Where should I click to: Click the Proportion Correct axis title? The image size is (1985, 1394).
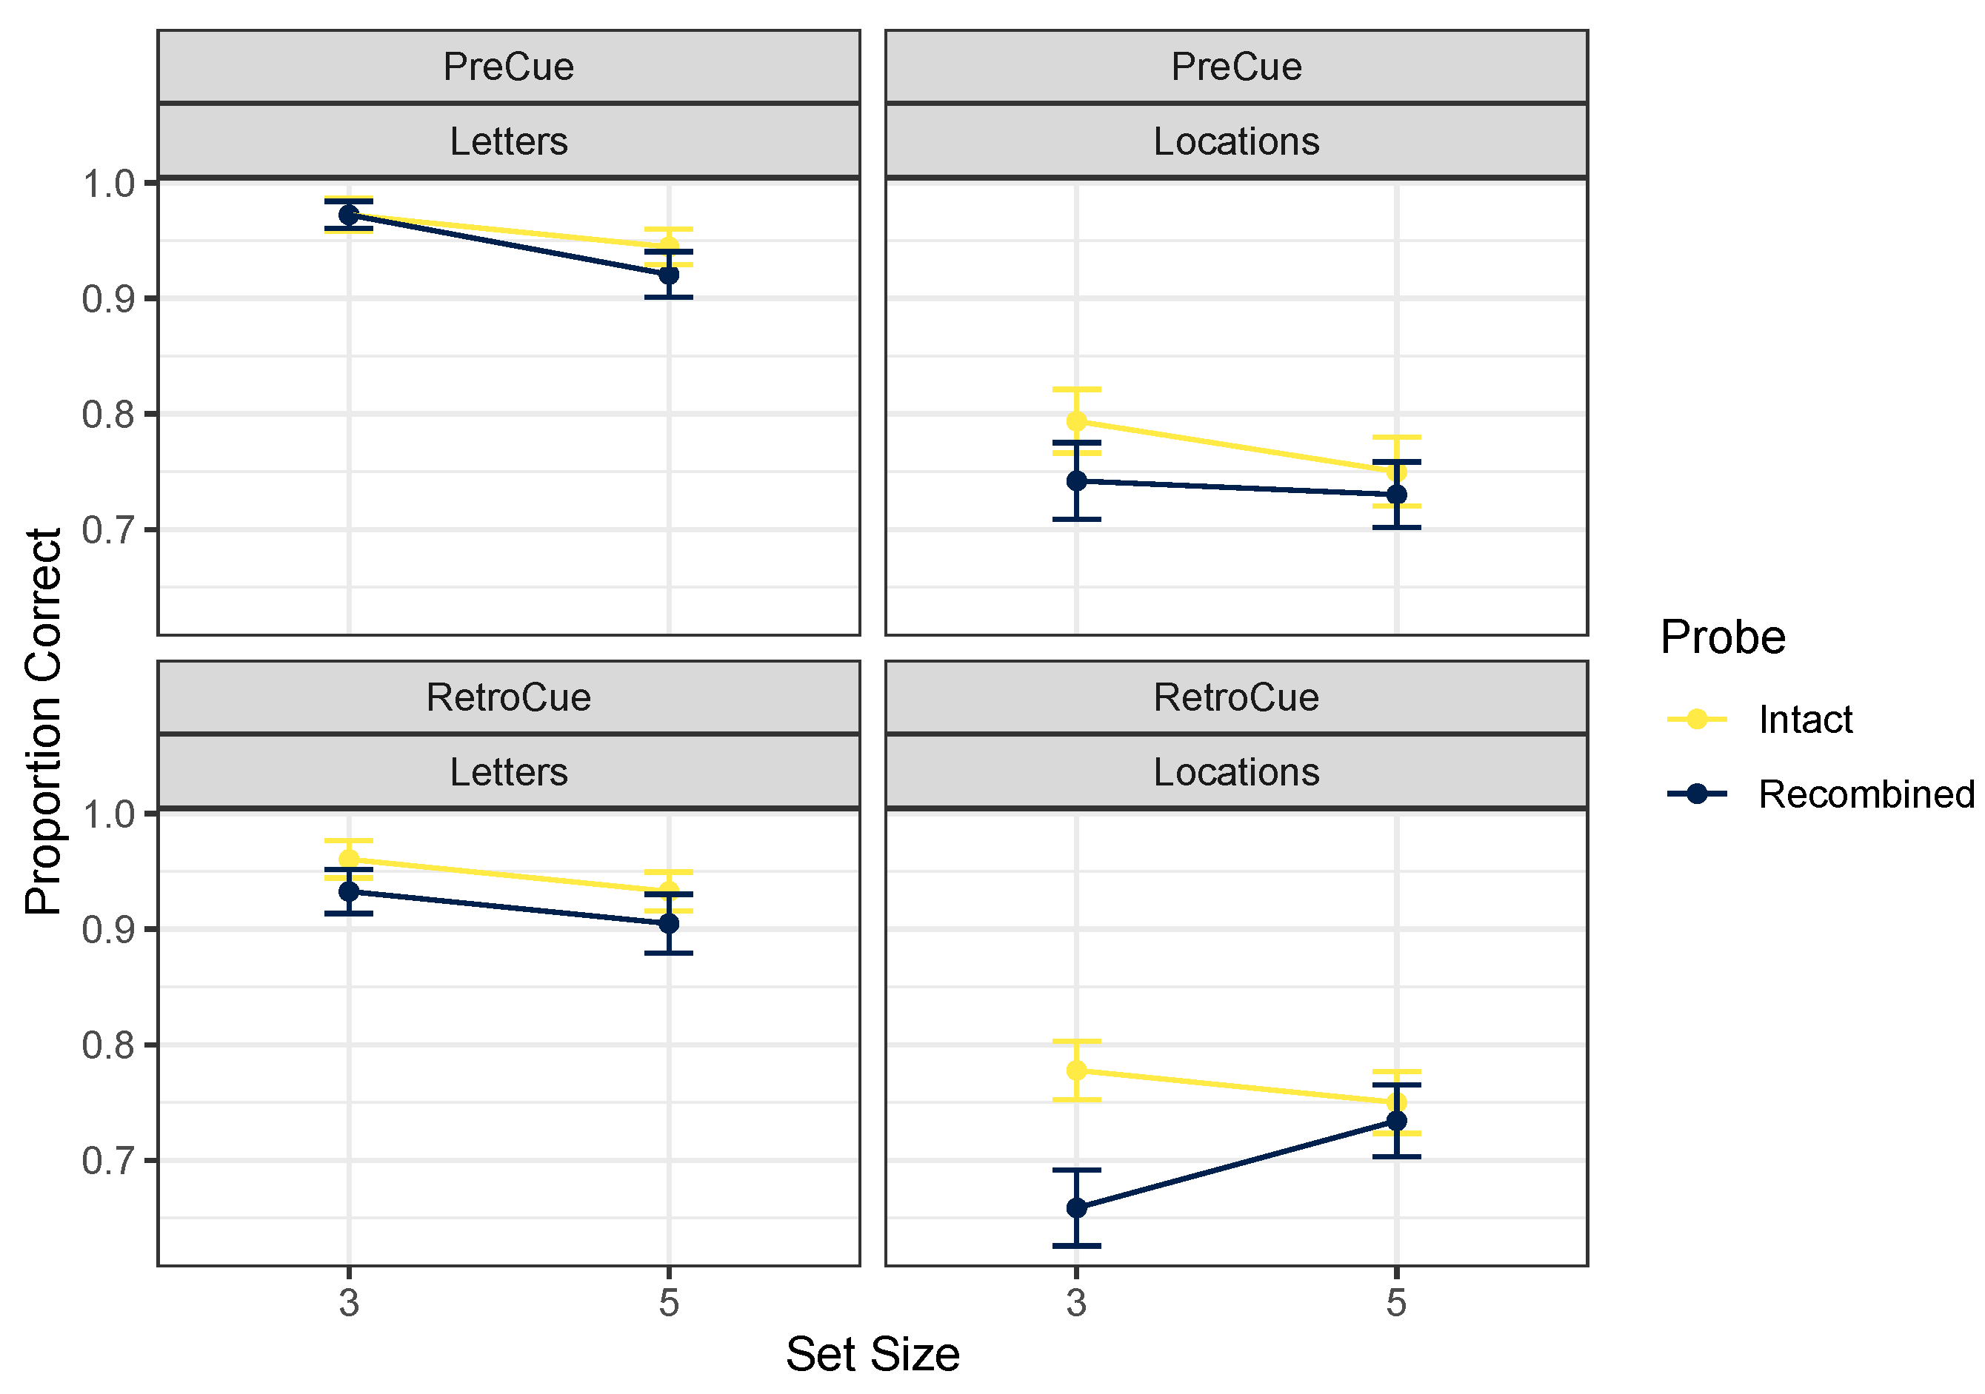pos(42,722)
